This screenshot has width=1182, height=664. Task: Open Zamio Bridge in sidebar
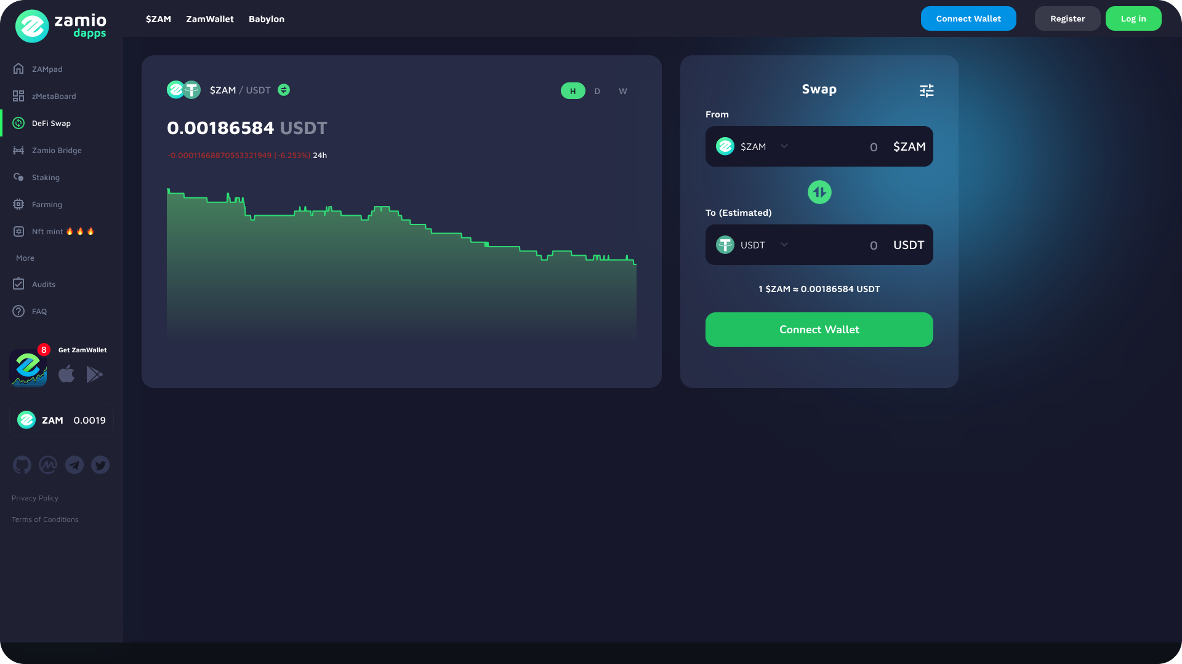click(x=57, y=151)
